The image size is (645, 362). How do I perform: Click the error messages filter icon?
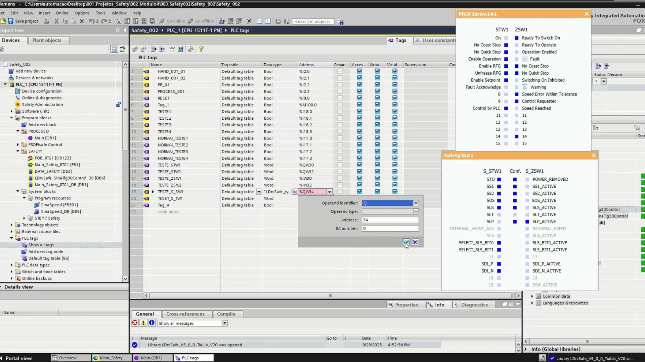click(135, 323)
